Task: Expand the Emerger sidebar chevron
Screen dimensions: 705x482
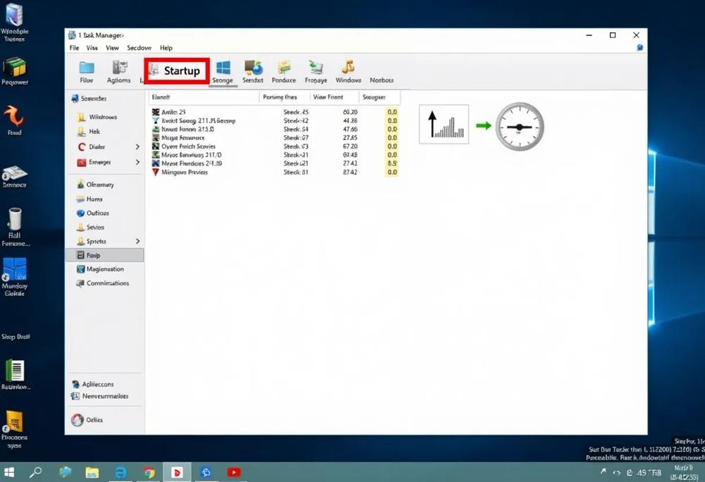Action: coord(137,162)
